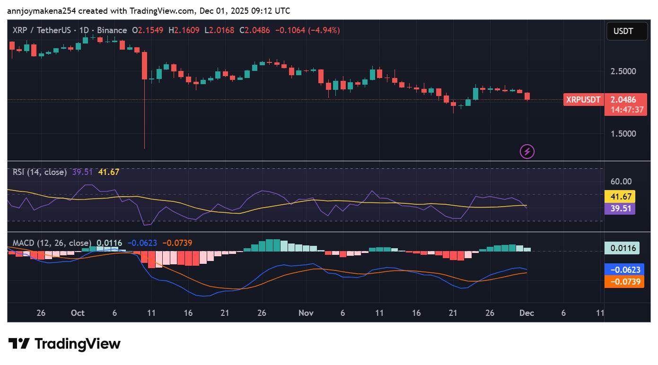Click the purple 39.51 RSI axis label

pyautogui.click(x=620, y=209)
